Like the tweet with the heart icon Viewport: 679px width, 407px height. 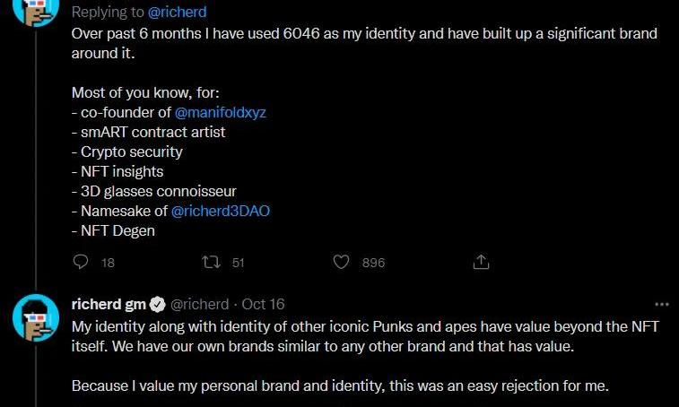click(x=341, y=262)
